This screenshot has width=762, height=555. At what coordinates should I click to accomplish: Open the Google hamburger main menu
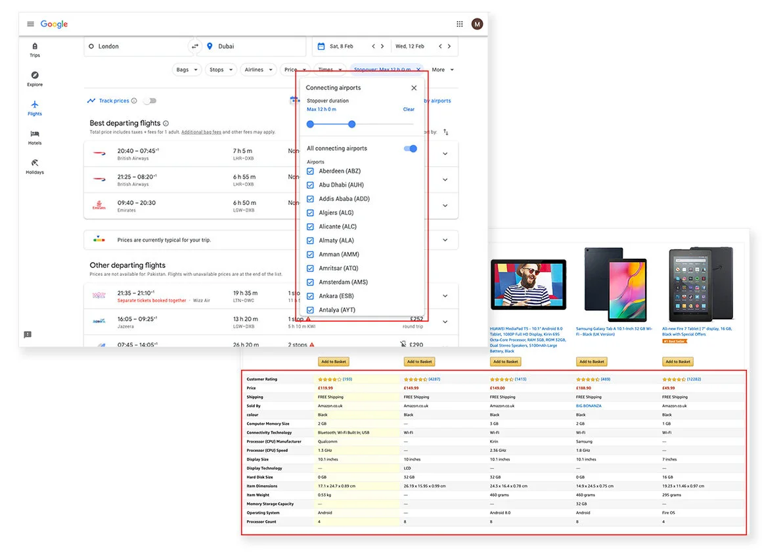30,24
